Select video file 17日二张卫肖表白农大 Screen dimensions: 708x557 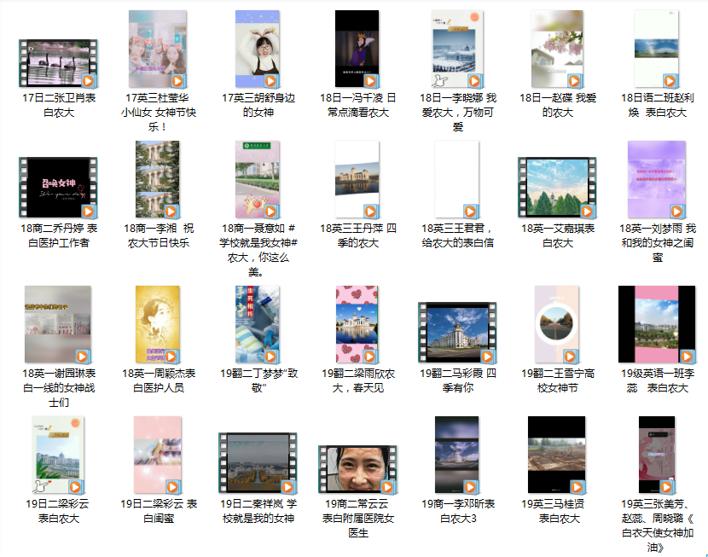pos(58,63)
